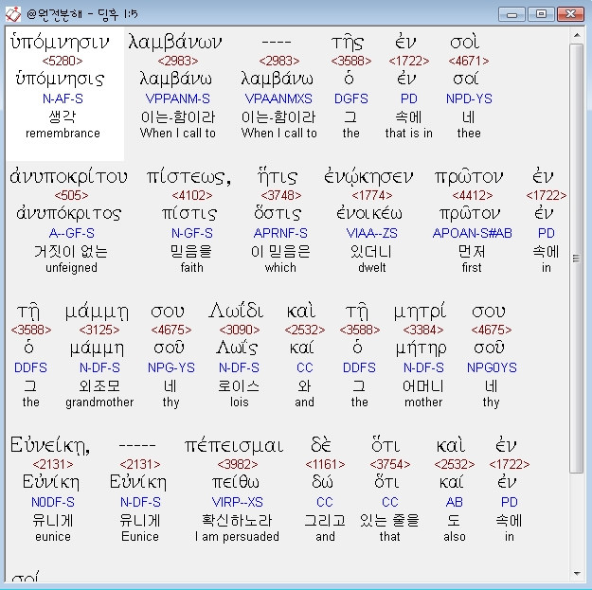Image resolution: width=592 pixels, height=590 pixels.
Task: Select the Greek word λαμβάνων
Action: coord(175,42)
